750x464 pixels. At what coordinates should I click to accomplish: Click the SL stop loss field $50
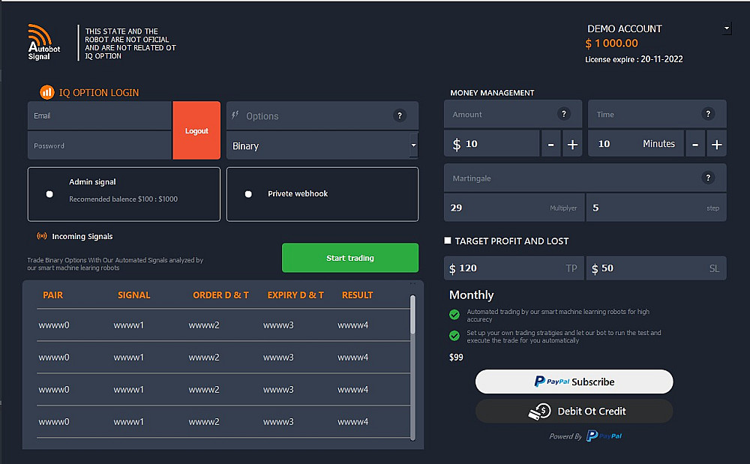pyautogui.click(x=656, y=268)
